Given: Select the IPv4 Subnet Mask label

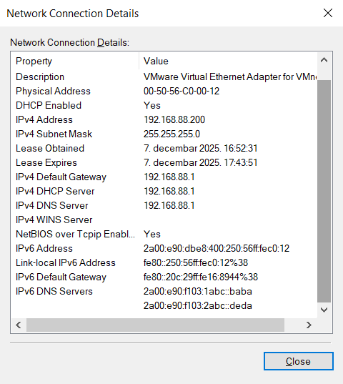Looking at the screenshot, I should 54,134.
